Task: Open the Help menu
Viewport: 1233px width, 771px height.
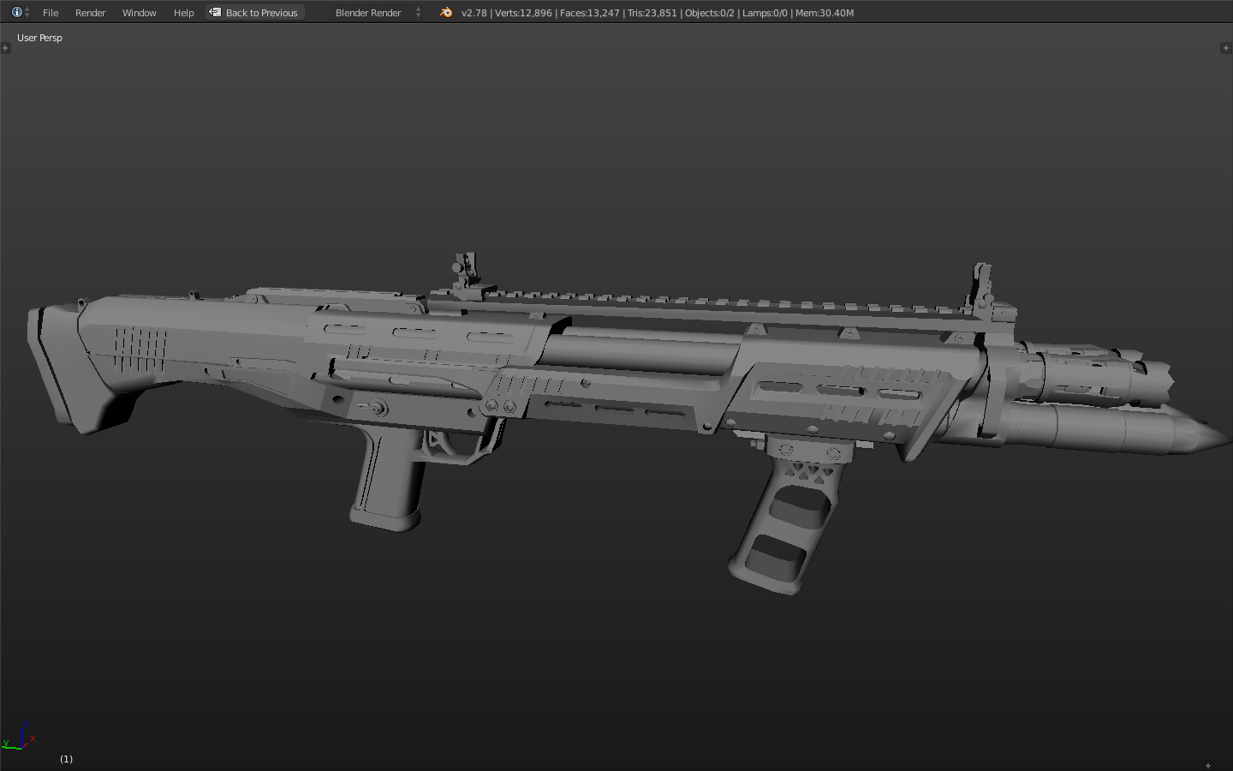Action: click(183, 13)
